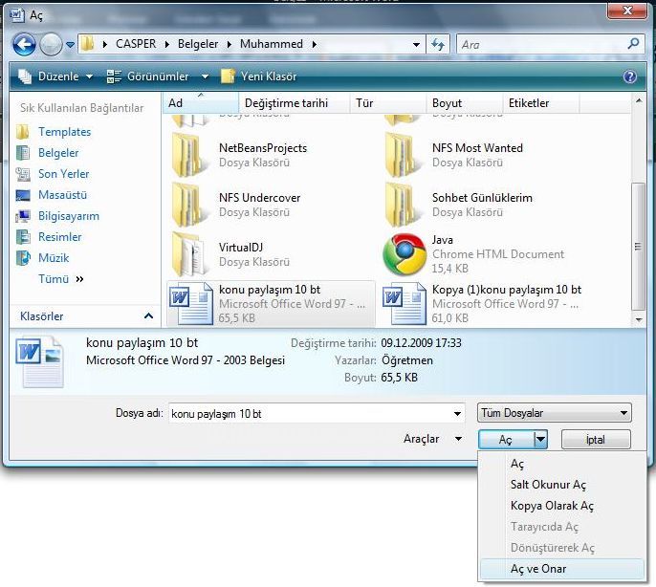Click the file list vertical scrollbar
The height and width of the screenshot is (587, 656).
tap(638, 220)
